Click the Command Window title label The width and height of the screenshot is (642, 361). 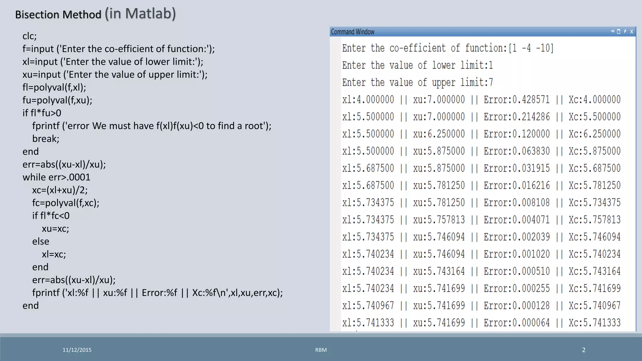pyautogui.click(x=353, y=32)
